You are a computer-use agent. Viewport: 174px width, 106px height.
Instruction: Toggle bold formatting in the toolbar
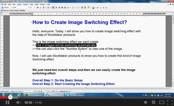coord(38,8)
